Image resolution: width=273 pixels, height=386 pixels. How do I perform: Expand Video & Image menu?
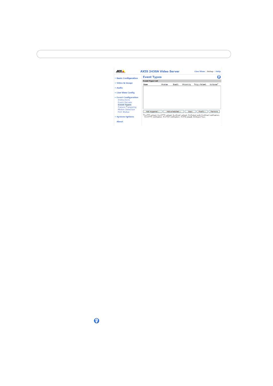[124, 83]
